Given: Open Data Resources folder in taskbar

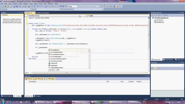Looking at the screenshot, I should [x=118, y=102].
